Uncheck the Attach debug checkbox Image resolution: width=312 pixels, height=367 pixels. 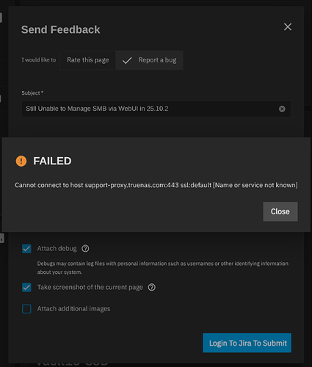[26, 249]
